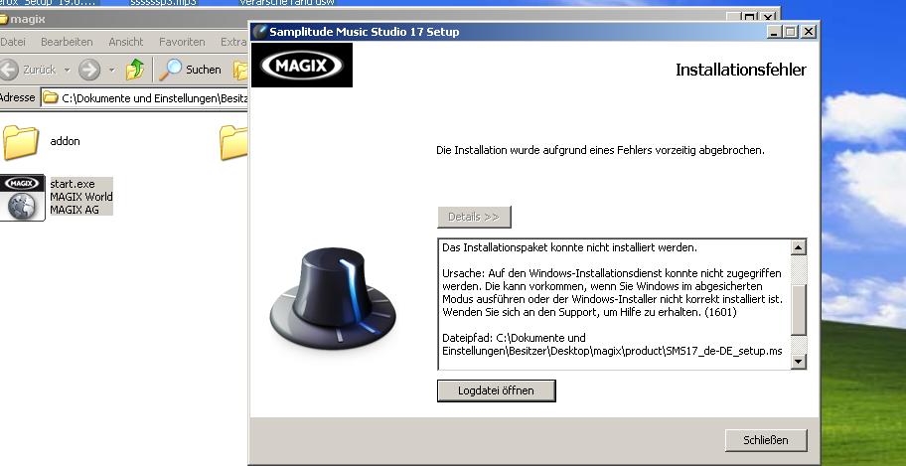
Task: Select the addon folder icon
Action: (21, 142)
